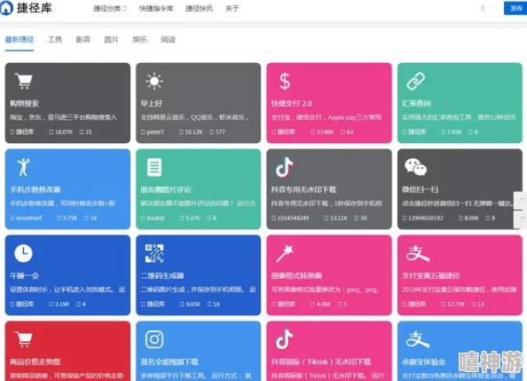Open the 快捷支付 2.0 shortcut title
Image resolution: width=527 pixels, height=381 pixels.
tap(292, 103)
